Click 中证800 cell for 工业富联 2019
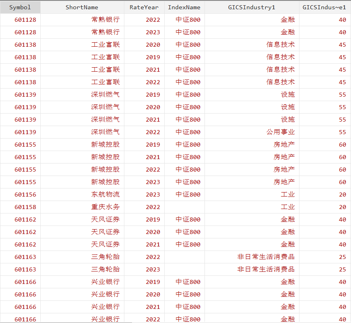351x323 pixels. (x=184, y=57)
